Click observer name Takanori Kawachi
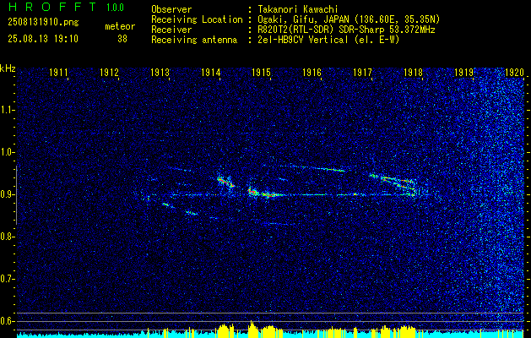 point(297,9)
